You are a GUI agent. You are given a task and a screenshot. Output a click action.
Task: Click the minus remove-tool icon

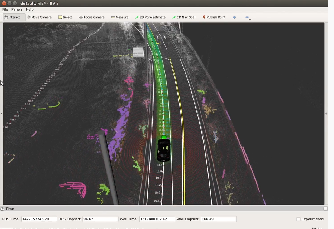[x=247, y=17]
